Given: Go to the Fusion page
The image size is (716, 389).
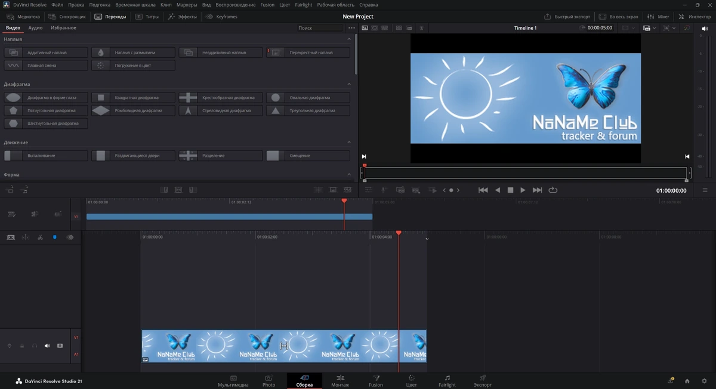Looking at the screenshot, I should click(376, 381).
